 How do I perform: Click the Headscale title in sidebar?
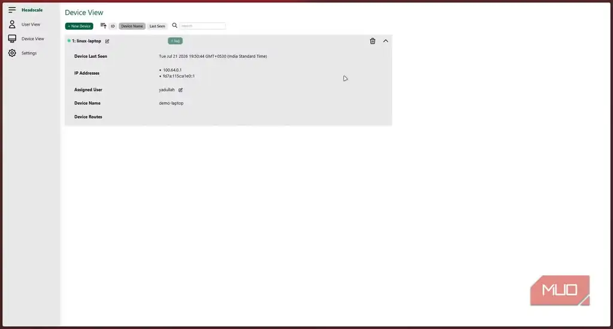coord(32,10)
